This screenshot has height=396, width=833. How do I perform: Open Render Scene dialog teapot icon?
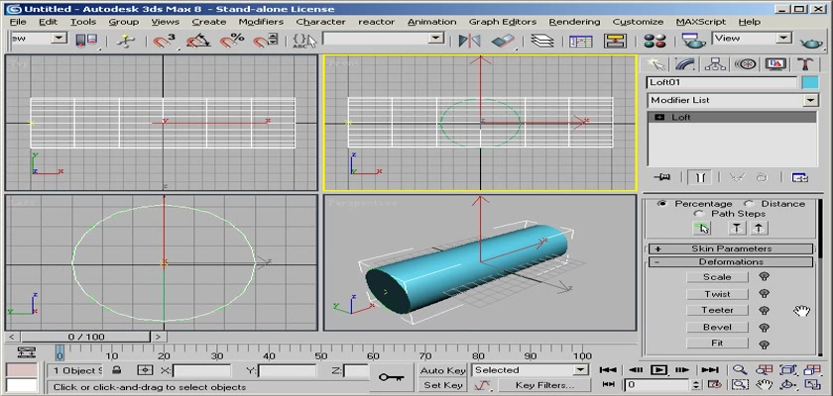[694, 41]
